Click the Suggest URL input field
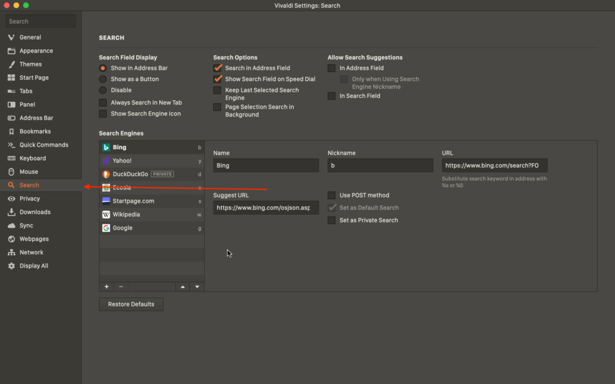The height and width of the screenshot is (384, 615). (266, 208)
